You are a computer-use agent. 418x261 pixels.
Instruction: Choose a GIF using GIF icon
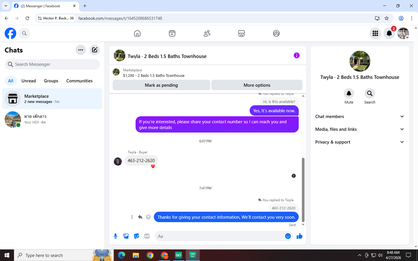pyautogui.click(x=147, y=236)
